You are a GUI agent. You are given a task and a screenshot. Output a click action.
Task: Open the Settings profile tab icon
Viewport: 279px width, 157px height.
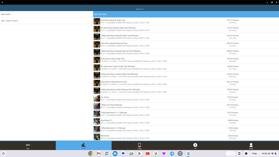251,145
